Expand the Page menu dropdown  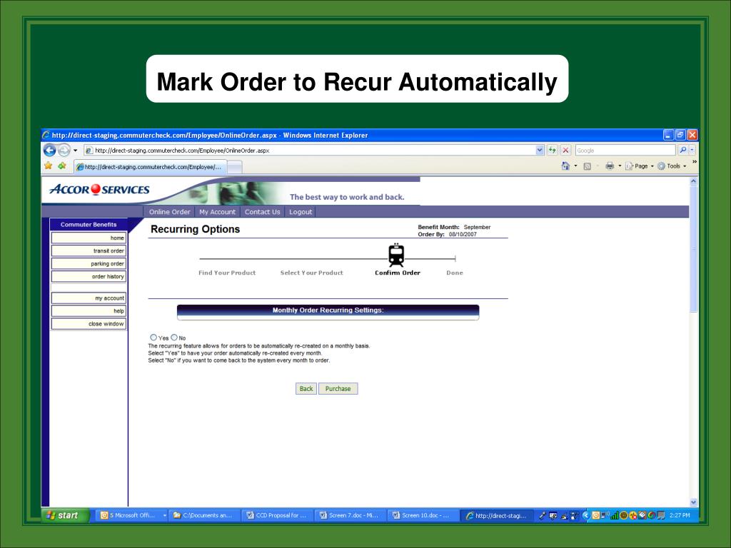point(640,166)
